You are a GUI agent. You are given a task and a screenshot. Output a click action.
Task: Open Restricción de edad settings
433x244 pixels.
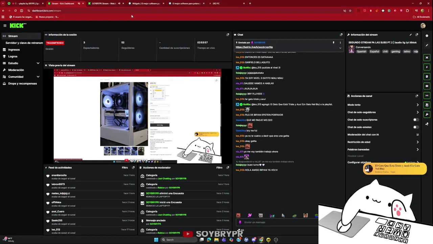pyautogui.click(x=383, y=142)
